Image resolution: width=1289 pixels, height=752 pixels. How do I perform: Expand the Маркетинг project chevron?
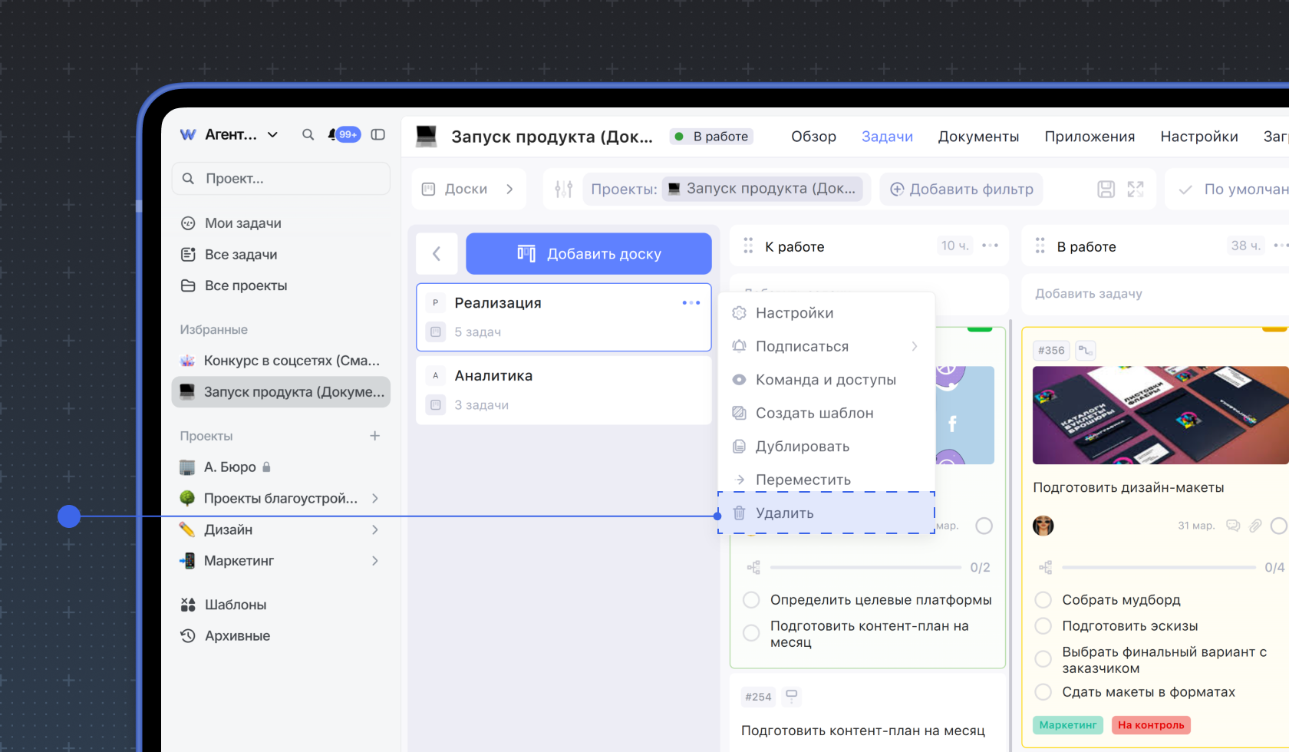click(374, 561)
